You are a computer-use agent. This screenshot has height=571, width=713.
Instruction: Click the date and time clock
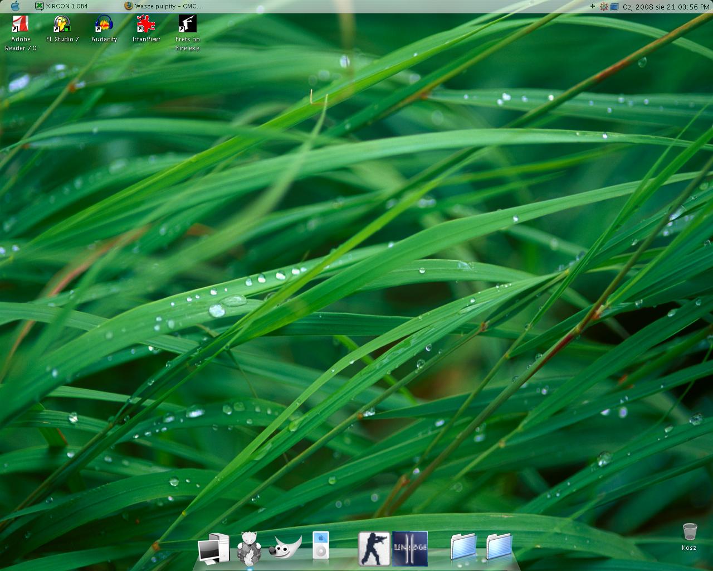[666, 7]
